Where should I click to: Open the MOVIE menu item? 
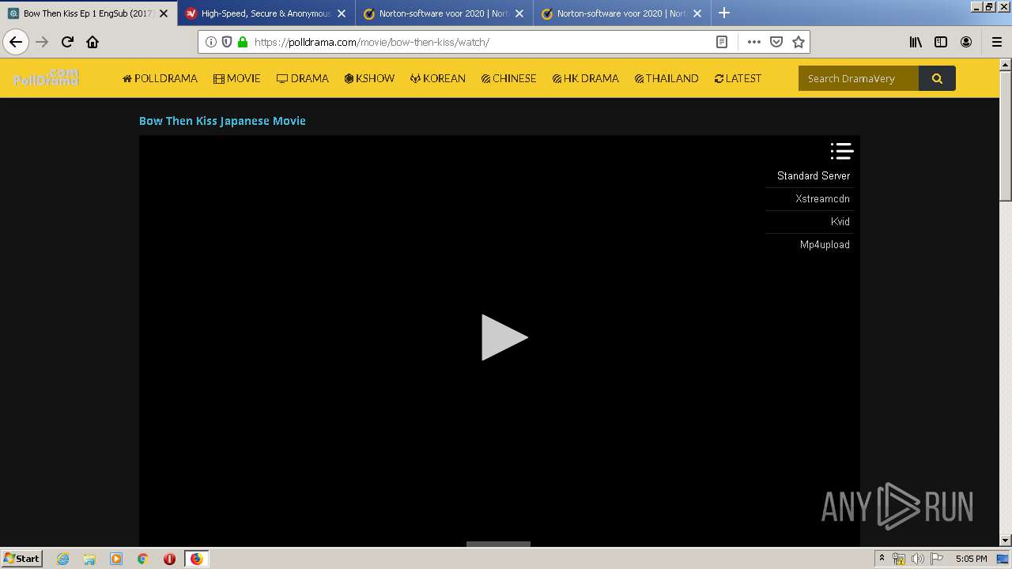(237, 78)
